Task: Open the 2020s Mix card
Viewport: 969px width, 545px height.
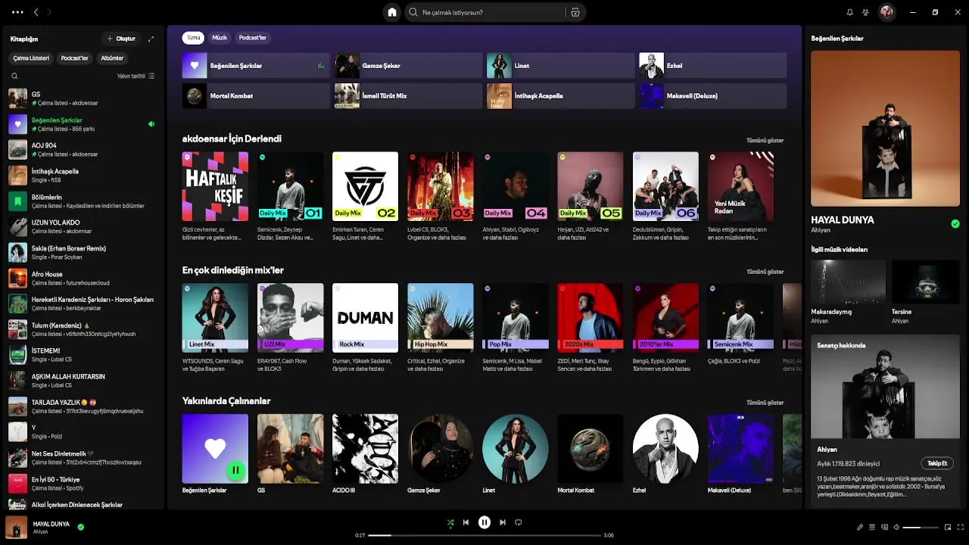Action: click(x=590, y=328)
